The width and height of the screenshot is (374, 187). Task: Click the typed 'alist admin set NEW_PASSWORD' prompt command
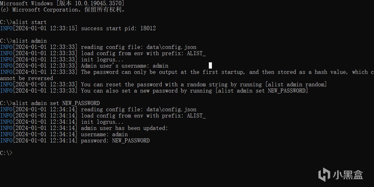(x=56, y=103)
